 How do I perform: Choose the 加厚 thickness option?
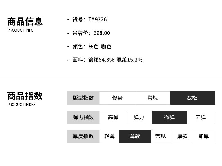point(204,136)
